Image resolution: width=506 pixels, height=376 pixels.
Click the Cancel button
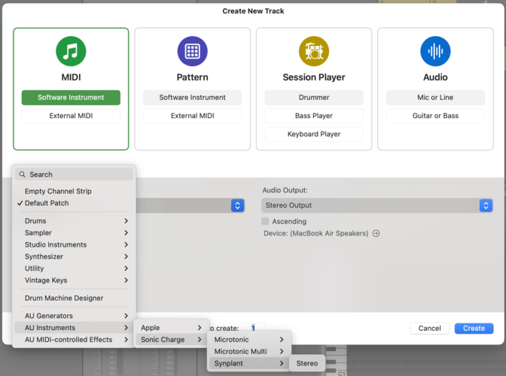click(x=430, y=329)
